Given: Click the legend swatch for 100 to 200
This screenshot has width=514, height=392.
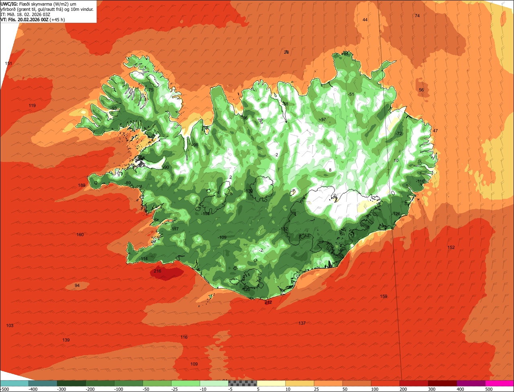Looking at the screenshot, I should (385, 383).
